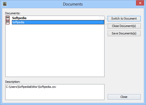Click the Description box showing Softpedia.csv path
Image resolution: width=146 pixels, height=105 pixels.
click(55, 92)
